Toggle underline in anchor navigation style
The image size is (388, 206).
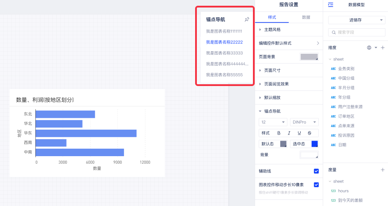[299, 133]
